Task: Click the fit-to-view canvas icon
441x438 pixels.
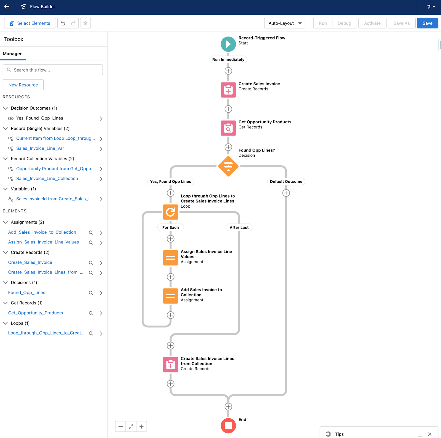Action: pos(131,426)
